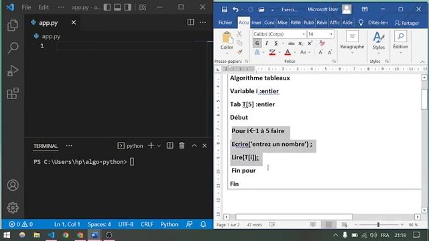Screen dimensions: 429x241
Task: Toggle underline (S) formatting in Word
Action: point(275,43)
